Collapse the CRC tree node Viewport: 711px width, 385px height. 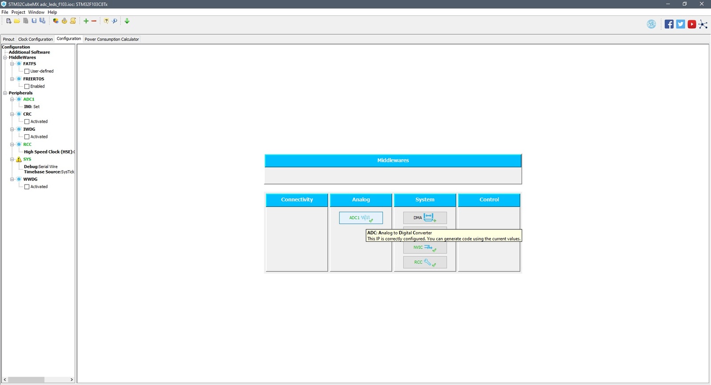tap(12, 114)
